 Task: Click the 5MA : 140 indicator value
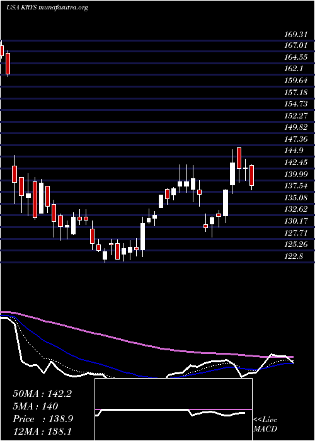pos(36,406)
